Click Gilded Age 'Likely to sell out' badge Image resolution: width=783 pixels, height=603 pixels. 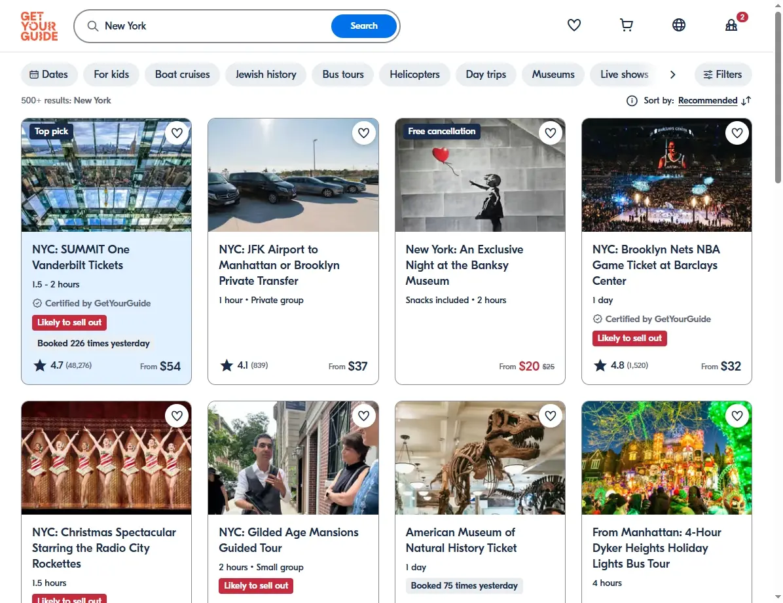[256, 585]
